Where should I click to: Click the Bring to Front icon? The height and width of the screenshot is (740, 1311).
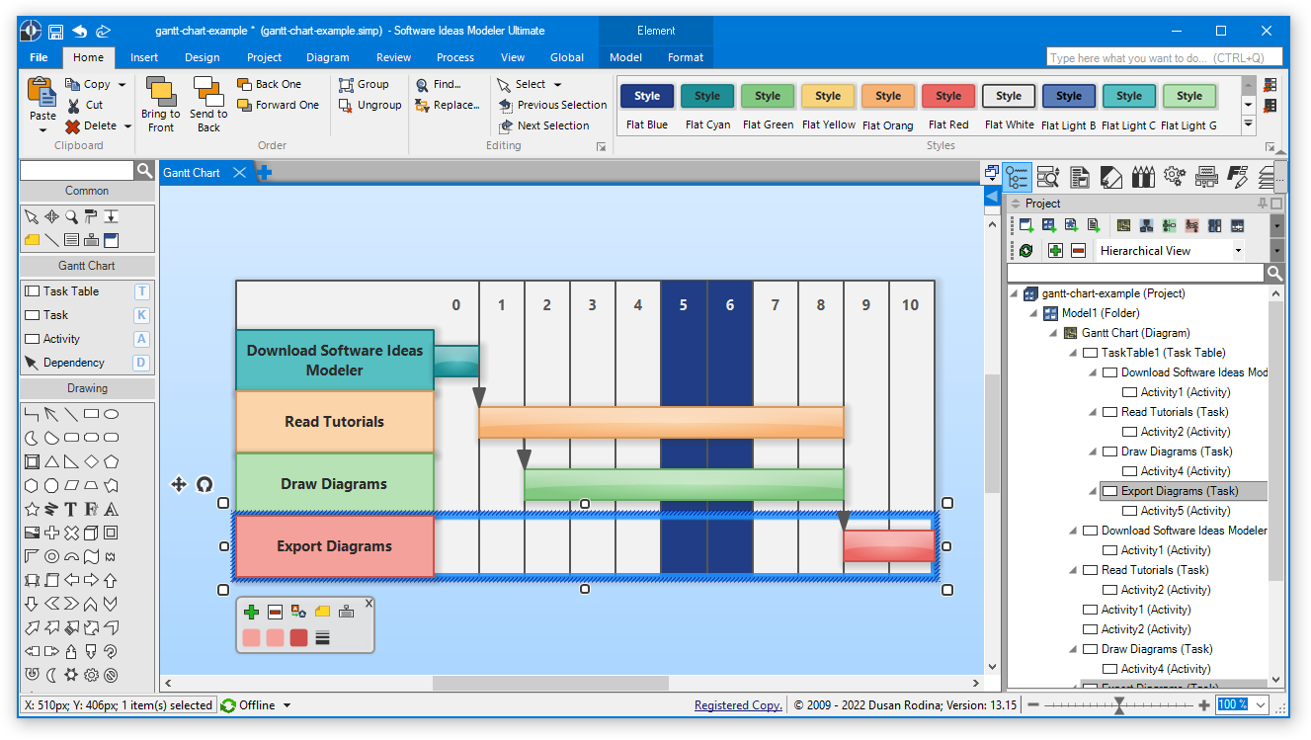coord(160,91)
